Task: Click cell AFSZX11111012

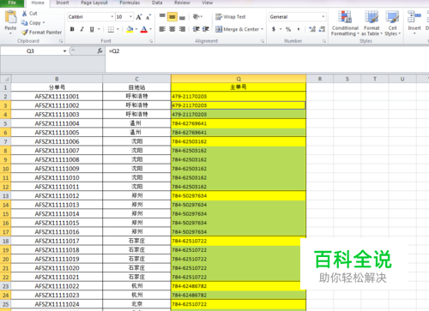Action: click(57, 196)
